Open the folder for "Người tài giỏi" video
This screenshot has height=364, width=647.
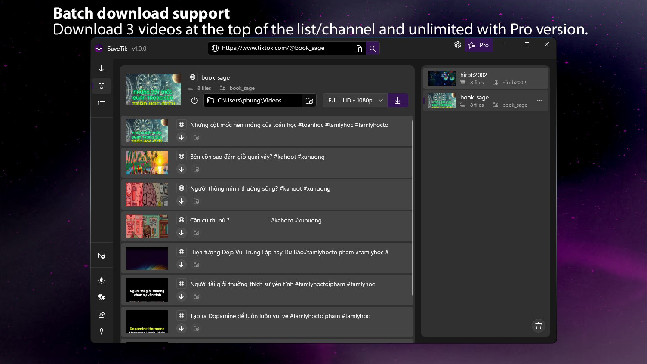(x=196, y=296)
